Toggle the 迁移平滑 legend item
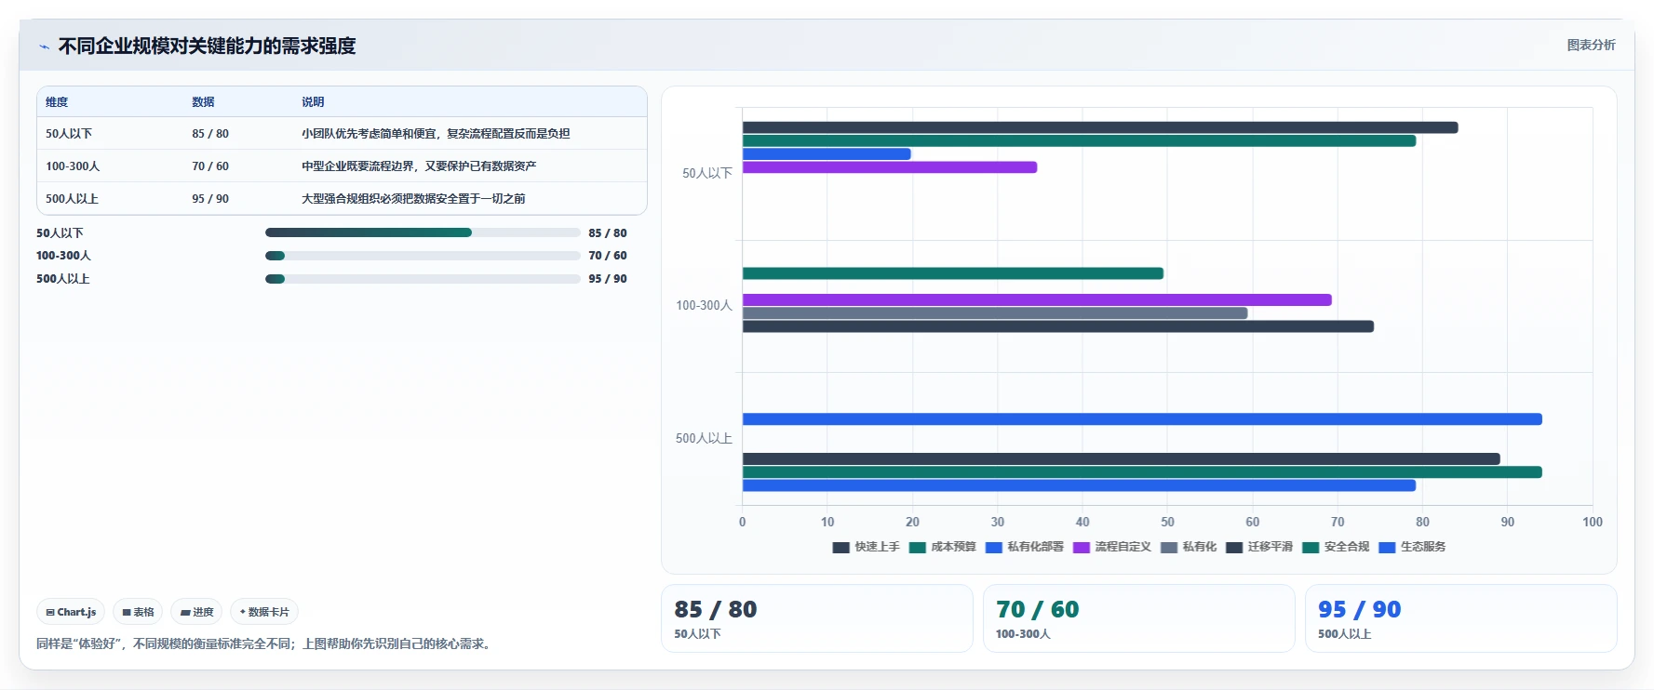This screenshot has height=690, width=1654. coord(1258,547)
